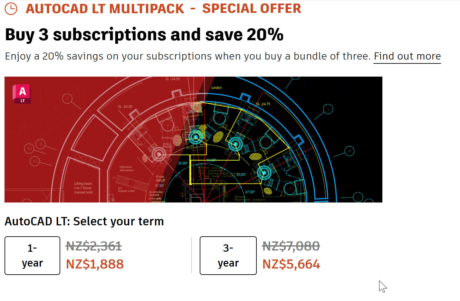The width and height of the screenshot is (460, 301).
Task: Click the circled L marker in drawing
Action: 358,197
